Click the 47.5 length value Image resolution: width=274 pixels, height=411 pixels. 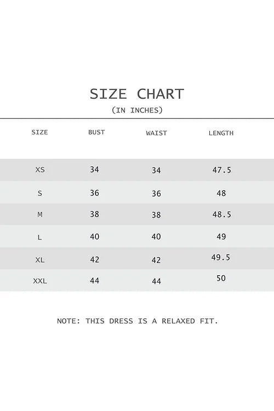pyautogui.click(x=222, y=170)
